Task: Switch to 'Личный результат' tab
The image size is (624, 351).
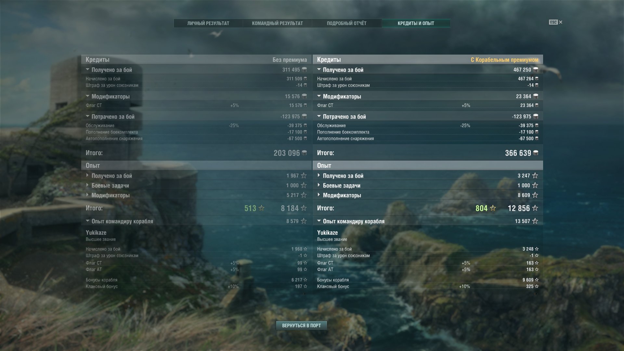Action: coord(208,23)
